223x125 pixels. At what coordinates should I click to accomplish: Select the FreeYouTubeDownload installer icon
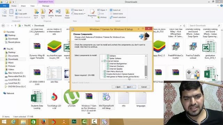(193, 46)
